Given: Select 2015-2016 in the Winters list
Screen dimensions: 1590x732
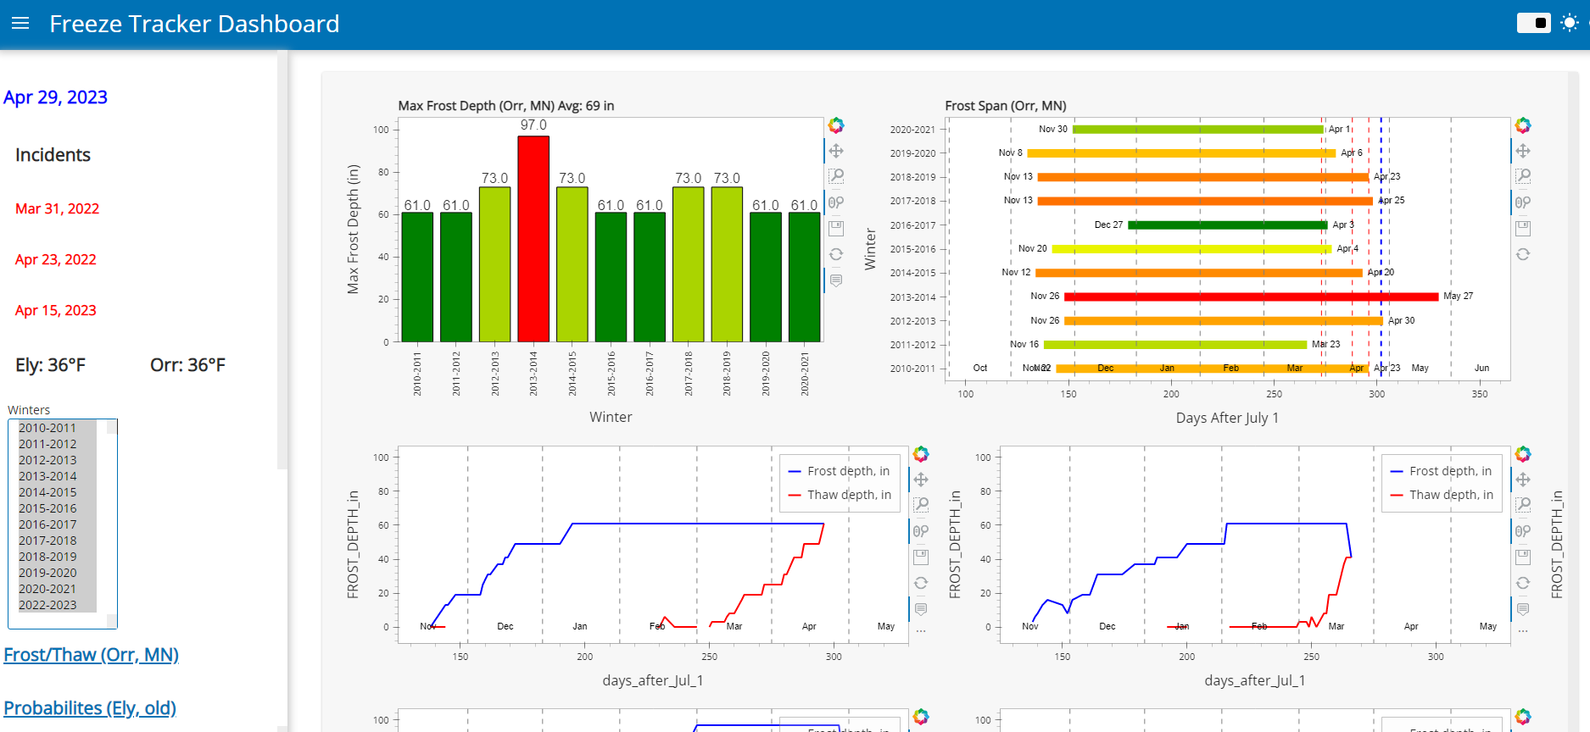Looking at the screenshot, I should coord(58,508).
